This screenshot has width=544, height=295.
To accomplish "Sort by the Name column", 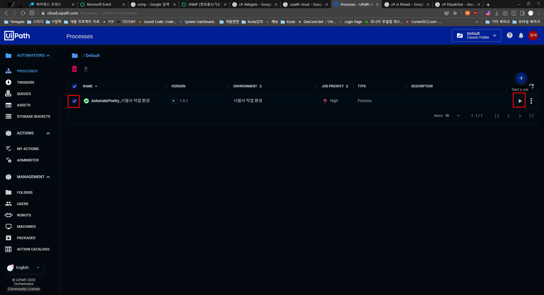I will pyautogui.click(x=90, y=86).
